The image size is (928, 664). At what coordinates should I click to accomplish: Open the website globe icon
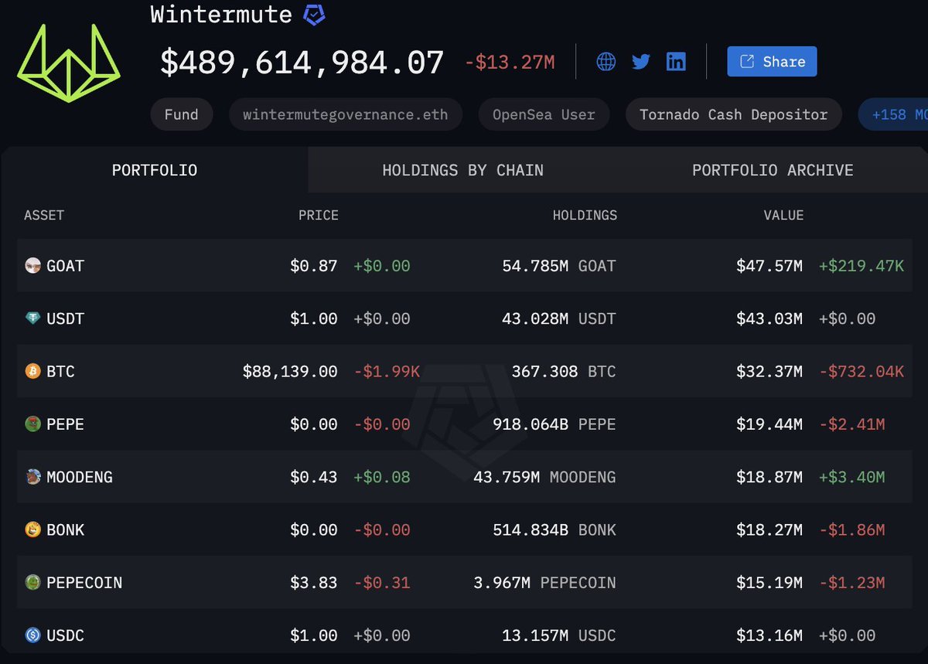606,62
